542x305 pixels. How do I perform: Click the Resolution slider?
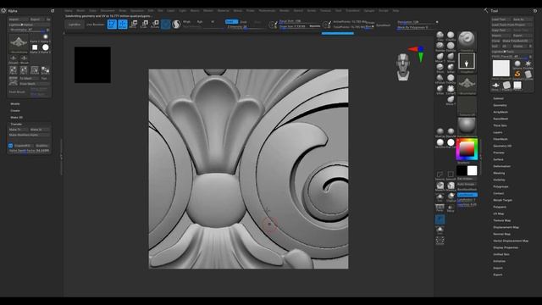pos(416,22)
